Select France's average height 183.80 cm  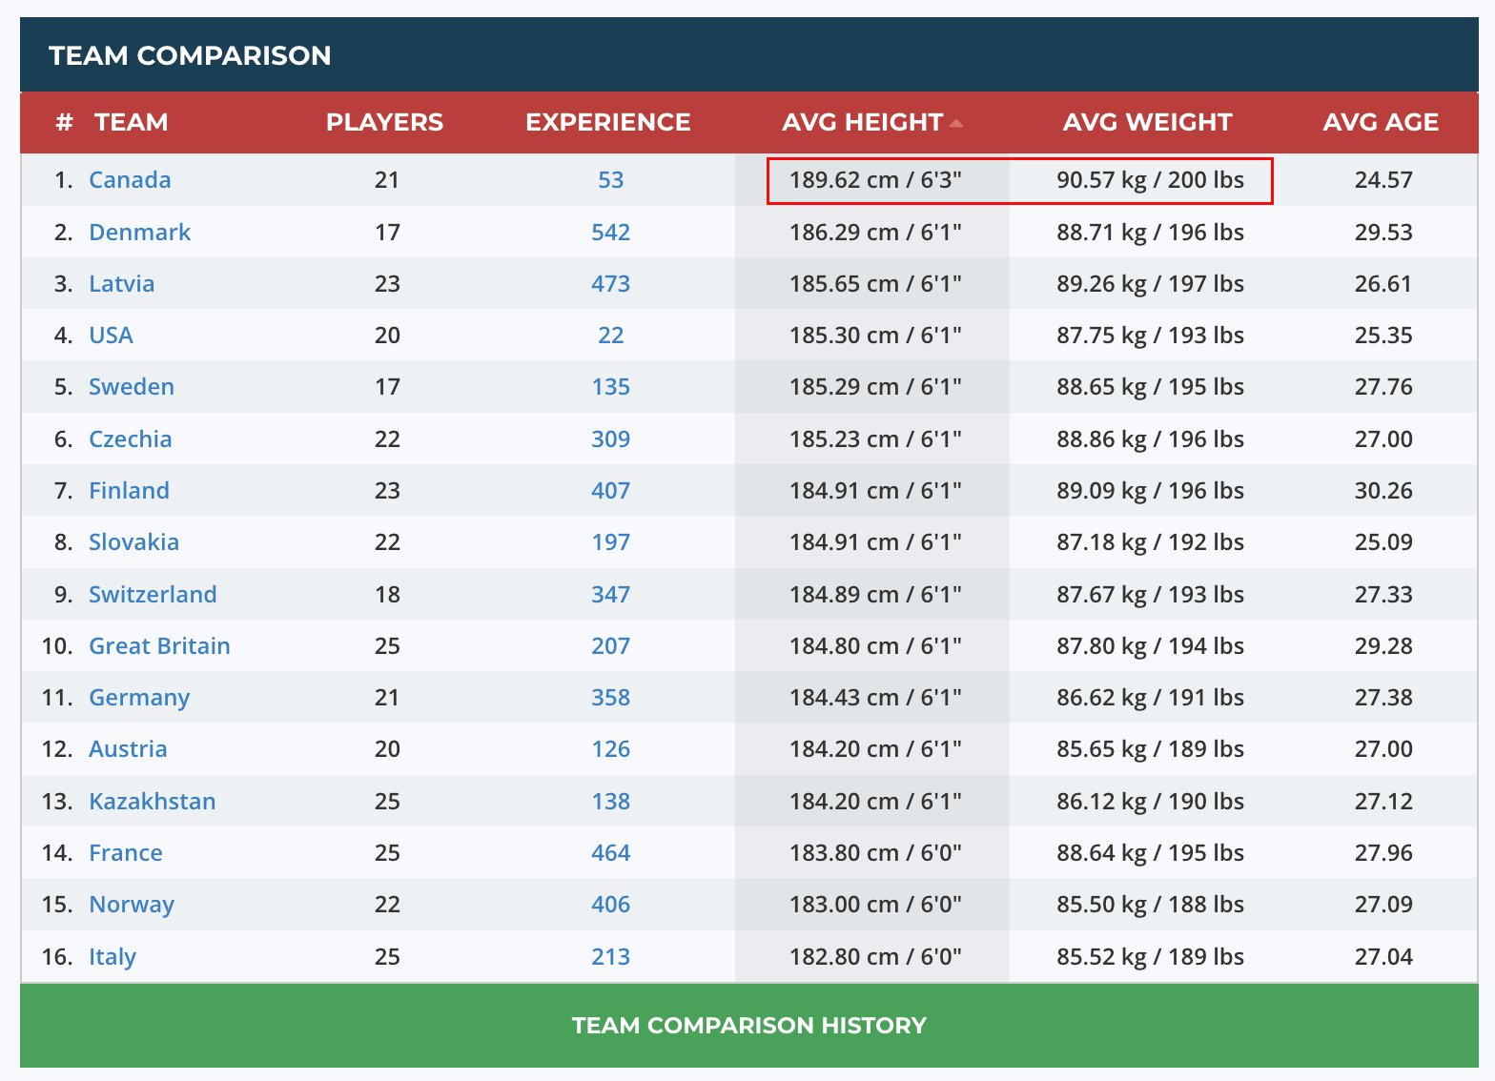(875, 853)
